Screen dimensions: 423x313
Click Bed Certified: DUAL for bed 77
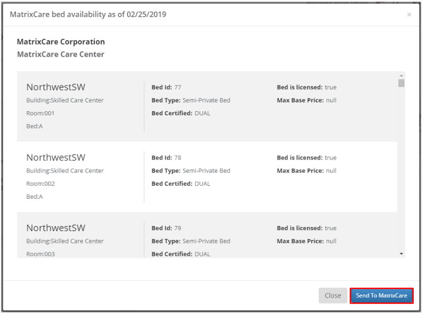click(181, 113)
